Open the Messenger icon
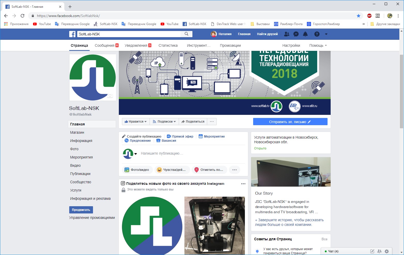Viewport: 404px width, 255px height. coord(296,34)
